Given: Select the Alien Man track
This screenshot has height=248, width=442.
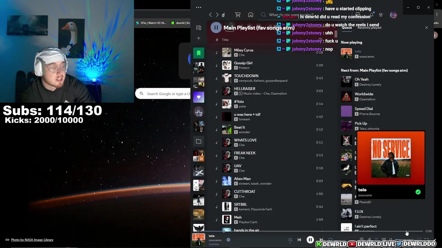Looking at the screenshot, I should coord(242,179).
